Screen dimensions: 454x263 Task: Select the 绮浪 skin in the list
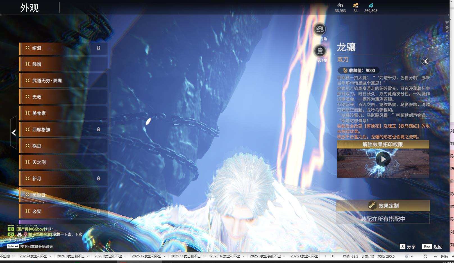coord(63,48)
